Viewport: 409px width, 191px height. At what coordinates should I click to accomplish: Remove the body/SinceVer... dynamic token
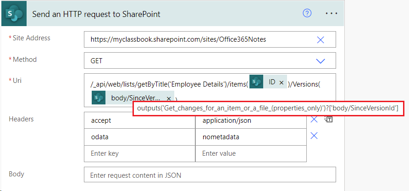pyautogui.click(x=168, y=98)
